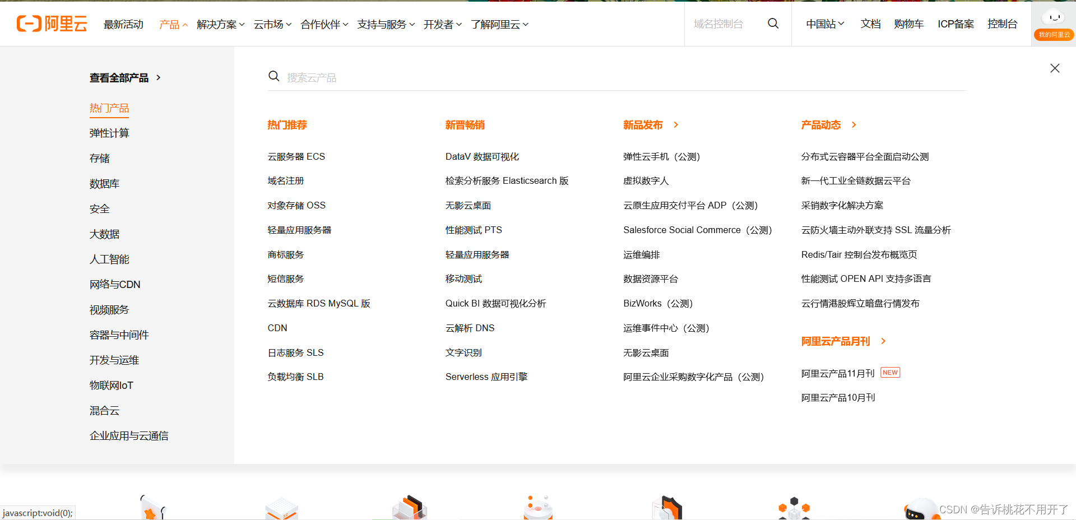
Task: Open 控制台 in the header
Action: click(1002, 24)
